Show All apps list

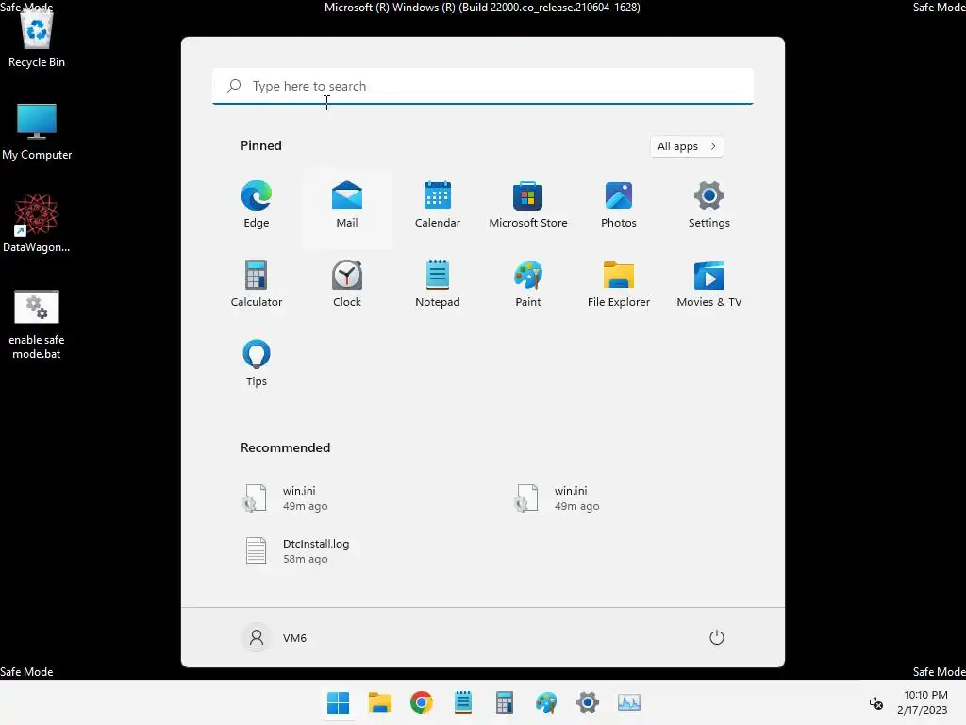tap(687, 146)
